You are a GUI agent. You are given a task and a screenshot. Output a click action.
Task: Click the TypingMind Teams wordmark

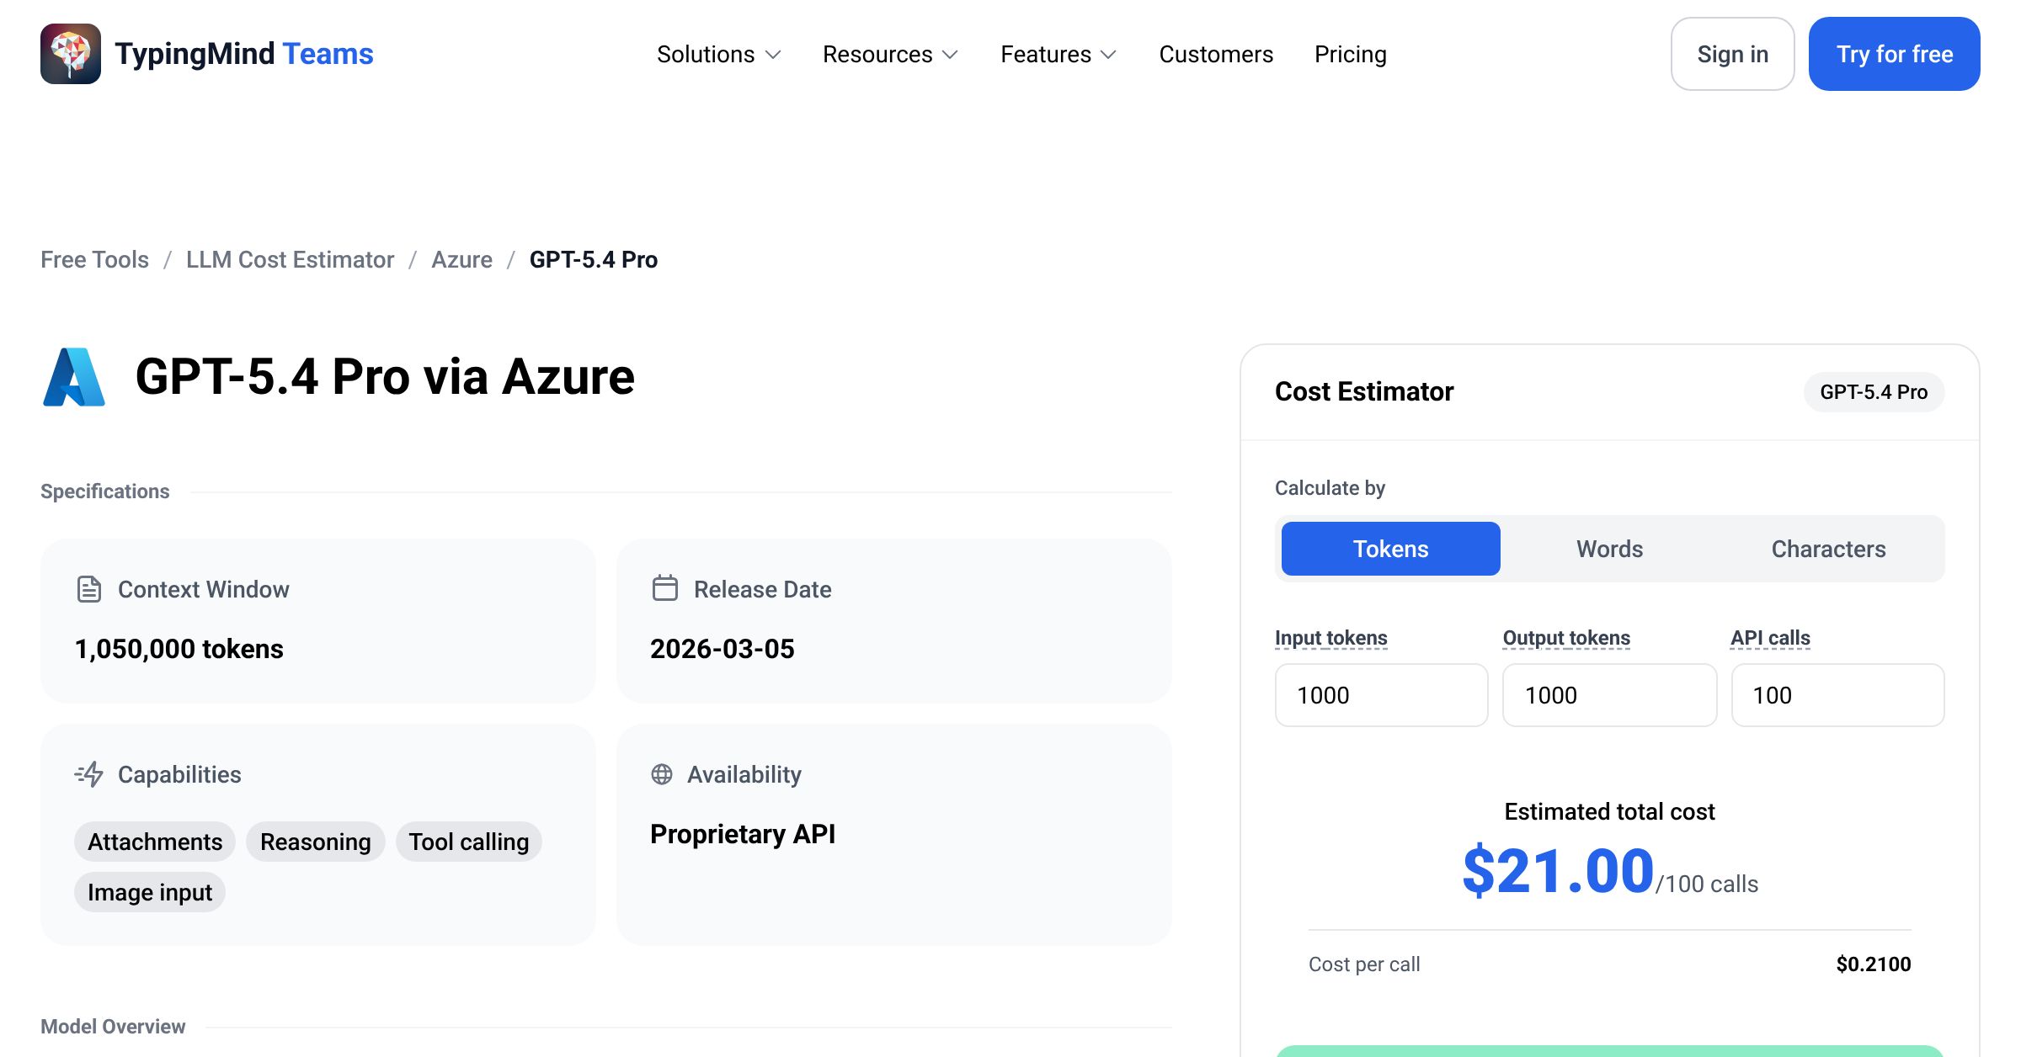[244, 54]
